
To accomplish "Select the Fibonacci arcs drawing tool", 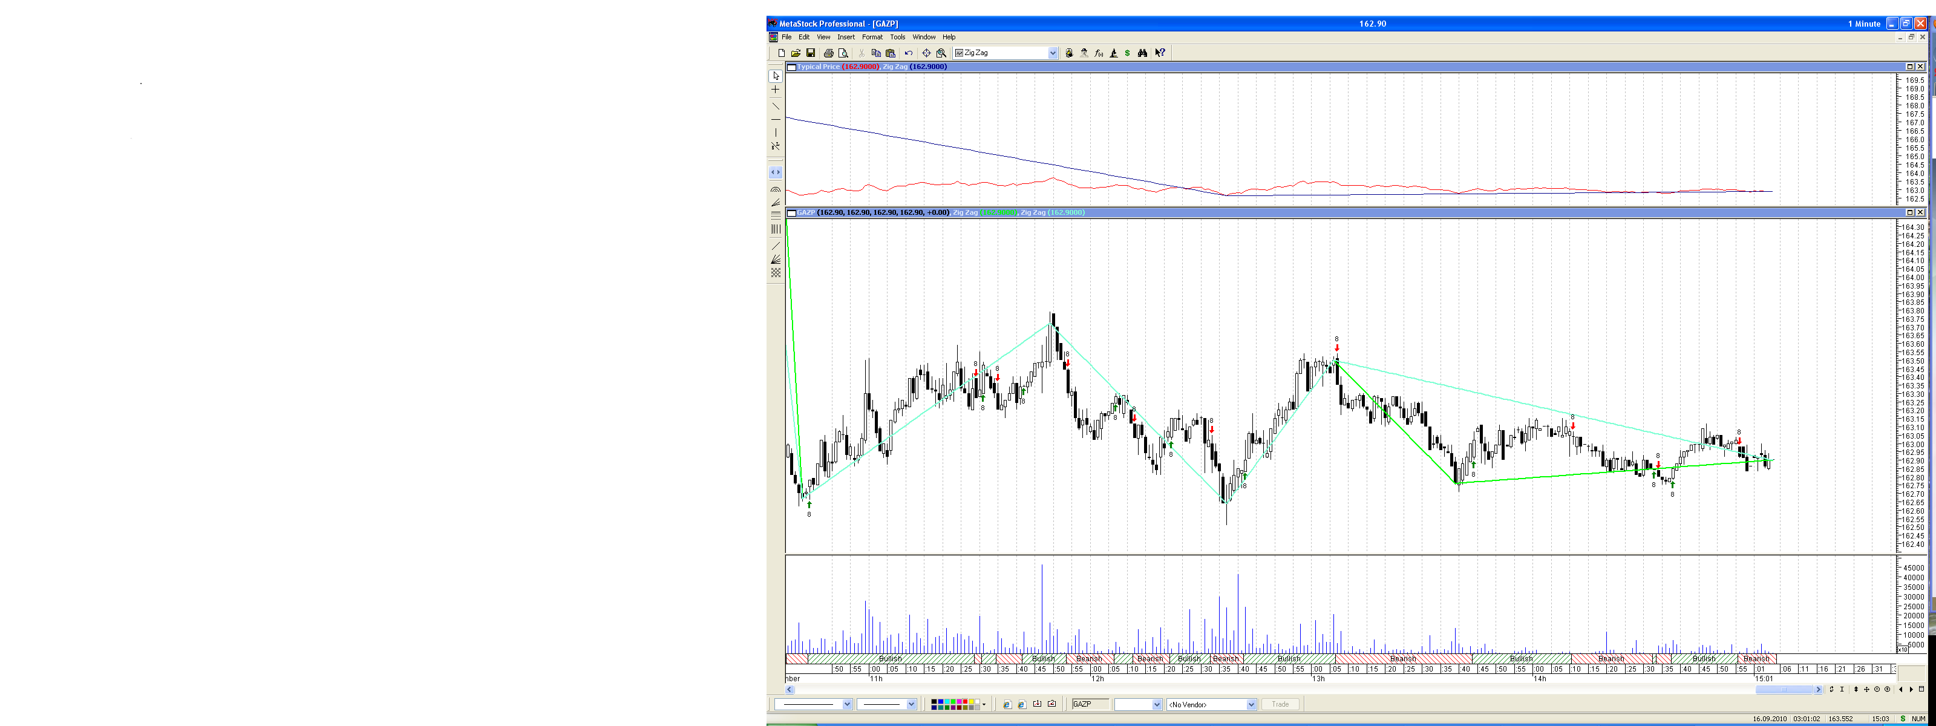I will pos(776,189).
